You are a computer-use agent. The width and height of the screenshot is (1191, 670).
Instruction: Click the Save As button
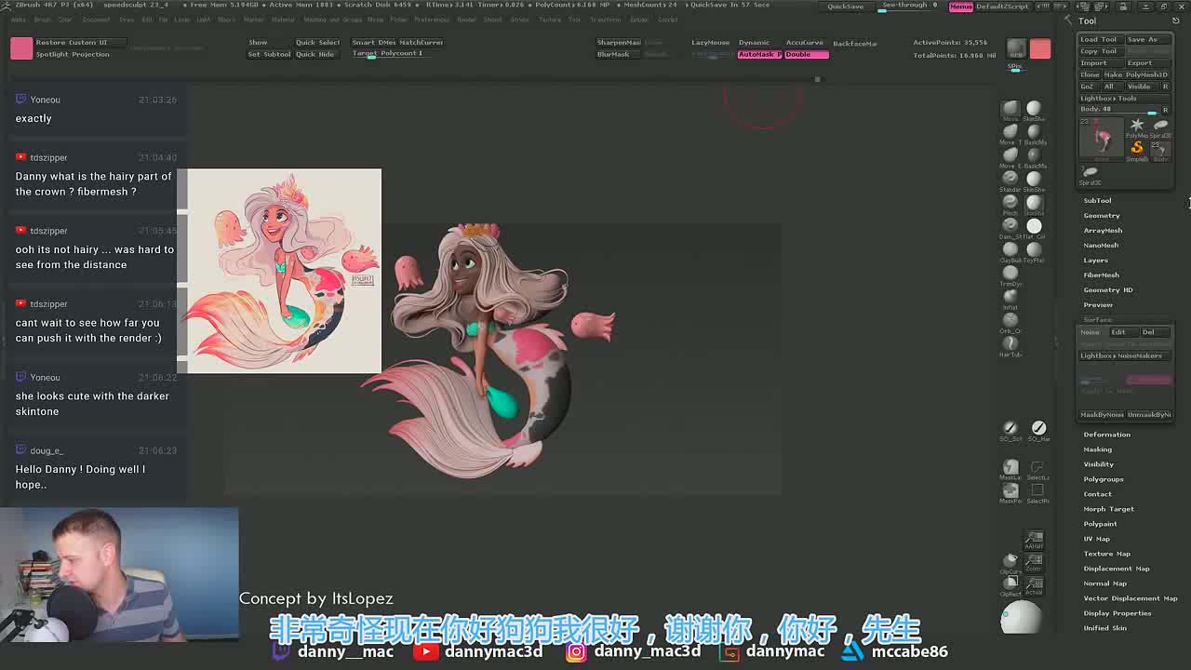1146,40
